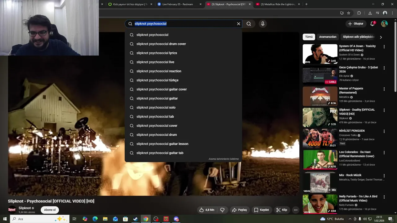Open Chrome profile avatar in toolbar

385,13
